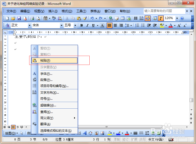Image resolution: width=196 pixels, height=144 pixels.
Task: Select 项目符号和编号(N)... entry
Action: 55,86
